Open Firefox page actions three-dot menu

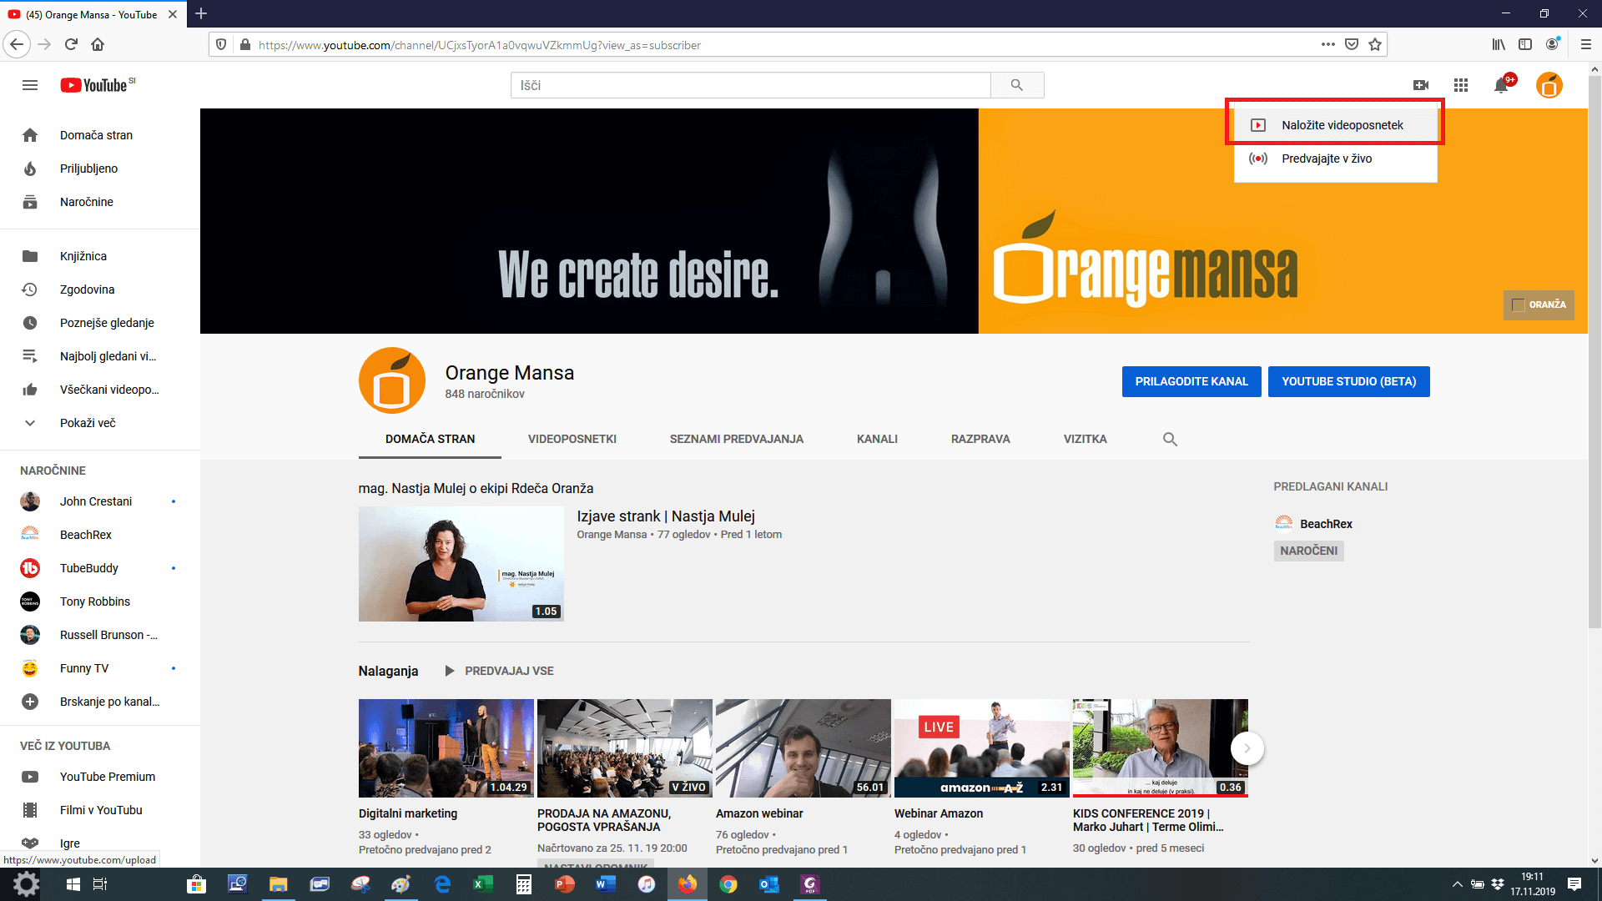click(1327, 45)
